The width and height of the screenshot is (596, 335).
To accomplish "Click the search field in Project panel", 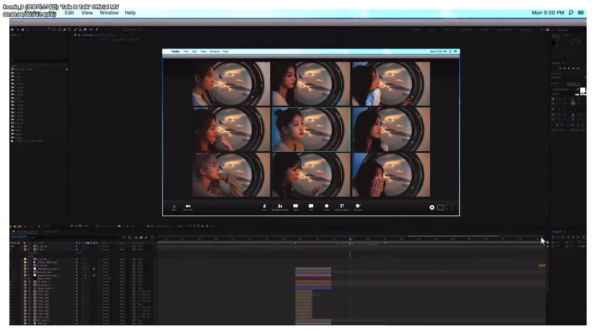I will (x=40, y=60).
